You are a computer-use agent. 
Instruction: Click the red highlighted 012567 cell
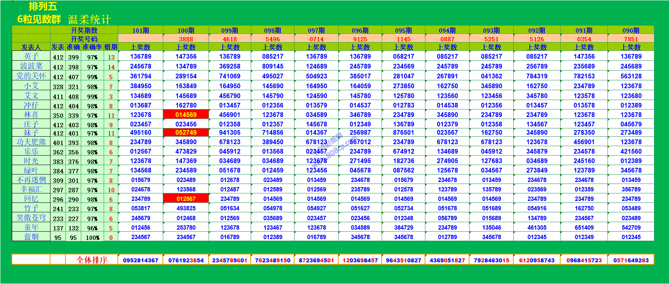coord(186,199)
